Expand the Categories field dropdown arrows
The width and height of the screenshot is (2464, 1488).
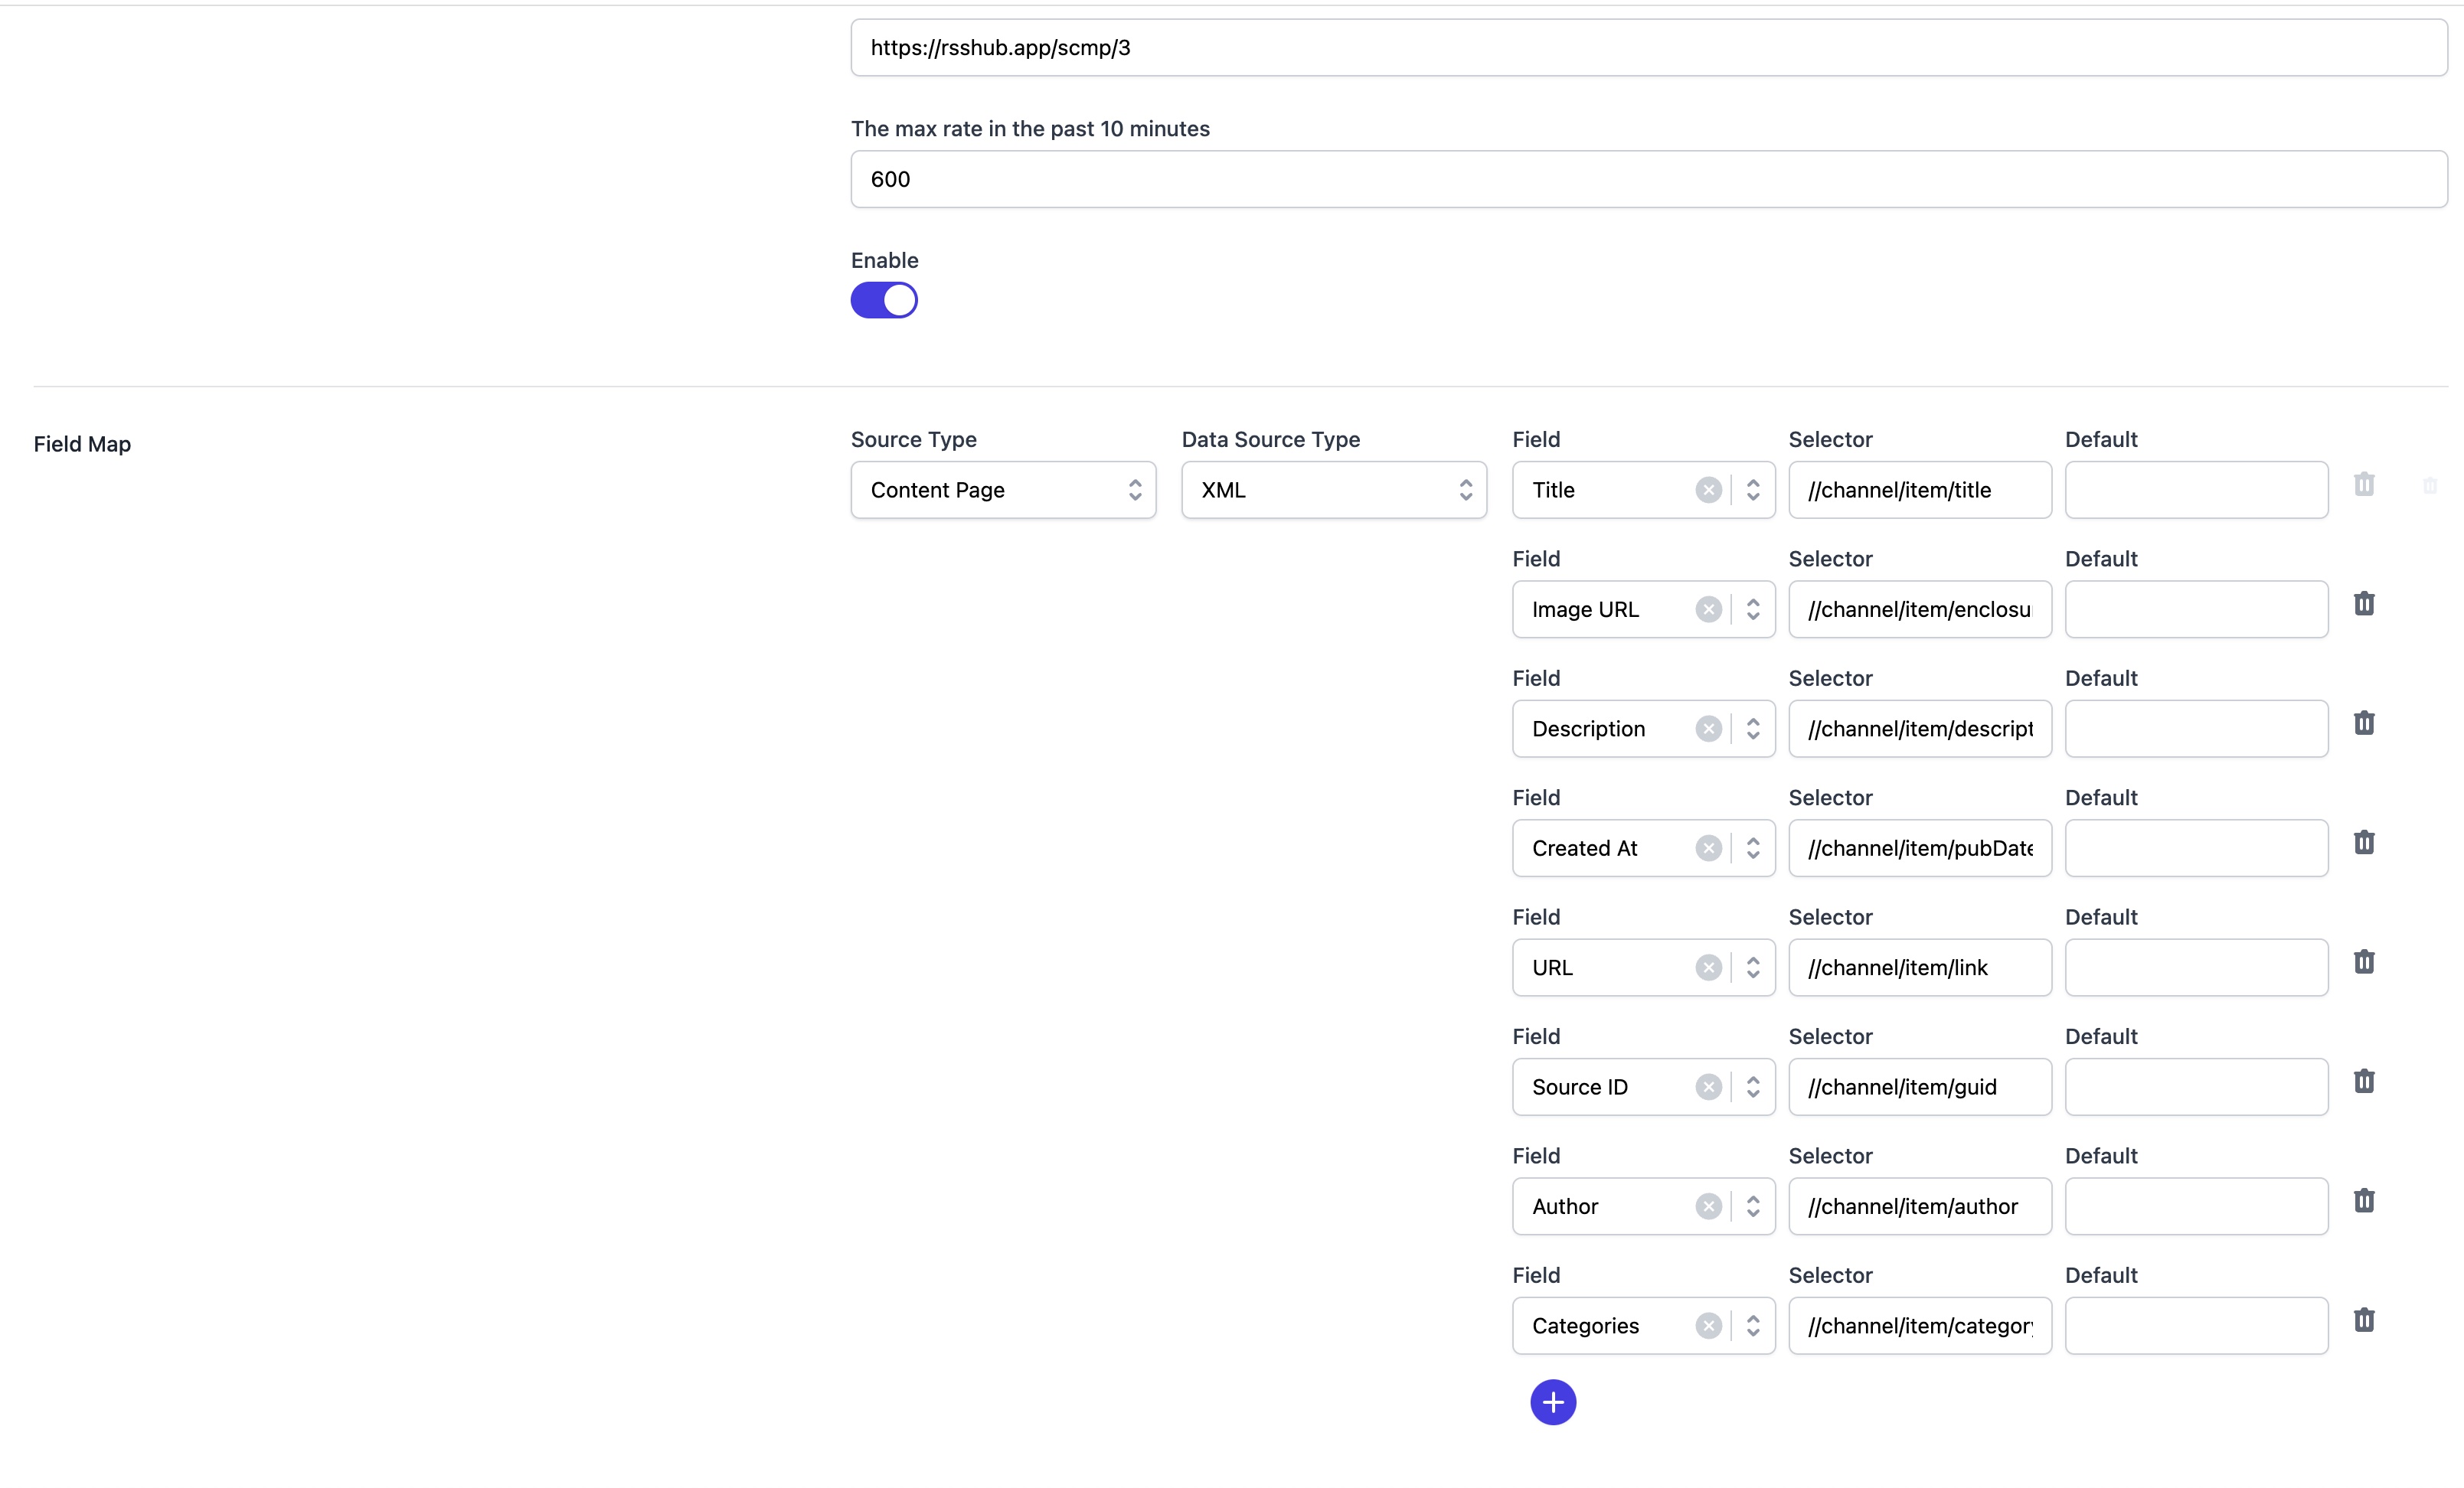tap(1753, 1325)
